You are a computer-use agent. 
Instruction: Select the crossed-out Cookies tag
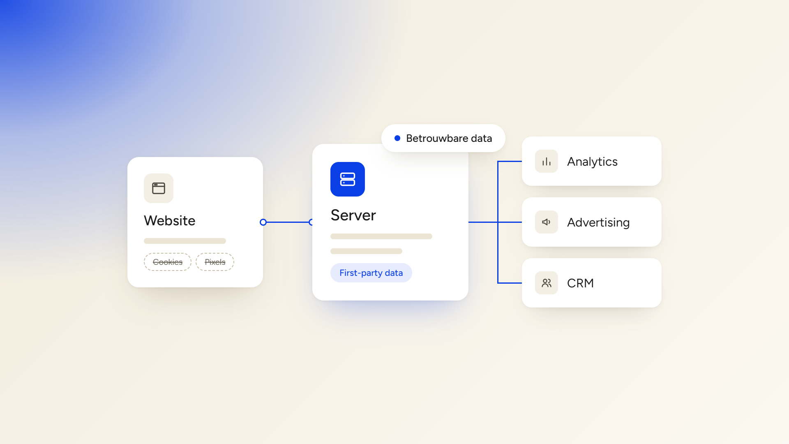[x=168, y=262]
